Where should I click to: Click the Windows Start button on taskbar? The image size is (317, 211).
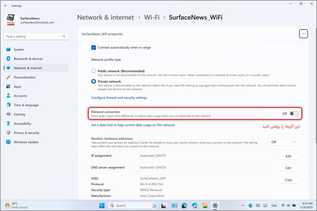[x=102, y=205]
